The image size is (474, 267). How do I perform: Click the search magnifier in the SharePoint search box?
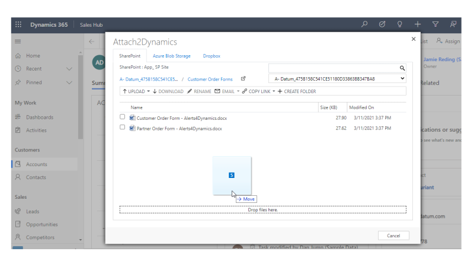click(x=401, y=68)
